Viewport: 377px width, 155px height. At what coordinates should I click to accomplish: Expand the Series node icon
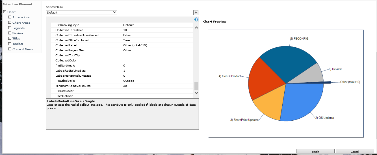click(x=10, y=33)
